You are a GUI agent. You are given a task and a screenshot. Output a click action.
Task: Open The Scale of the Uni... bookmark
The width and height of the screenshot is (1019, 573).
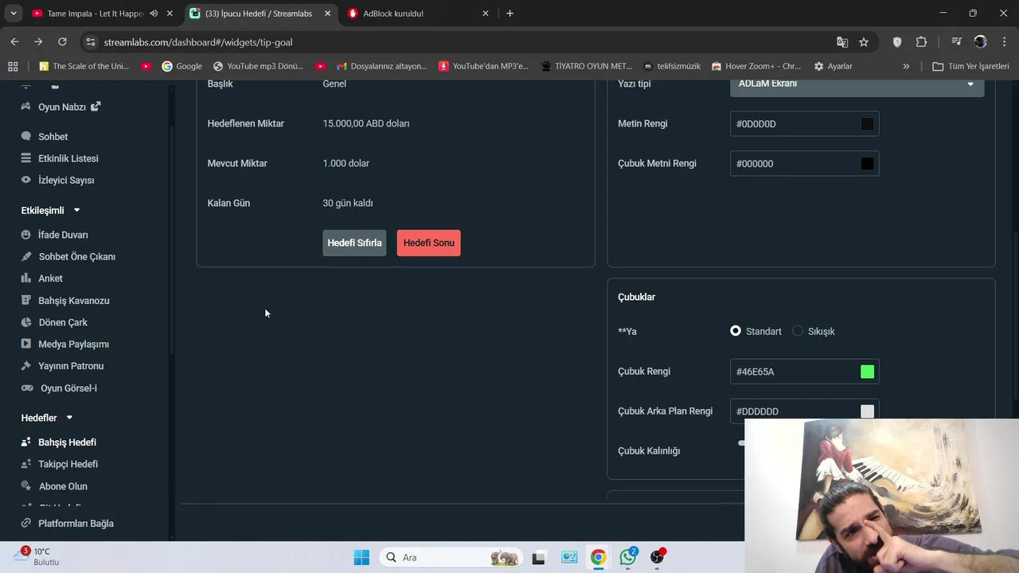coord(84,66)
